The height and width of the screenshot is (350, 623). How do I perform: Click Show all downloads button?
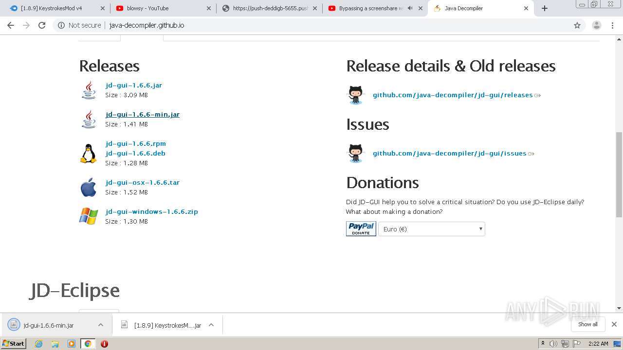coord(588,324)
